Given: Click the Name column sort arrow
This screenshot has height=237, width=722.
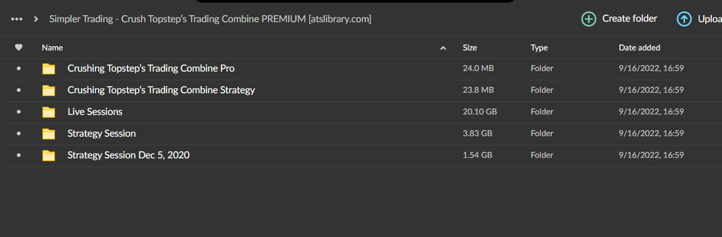Looking at the screenshot, I should (443, 48).
